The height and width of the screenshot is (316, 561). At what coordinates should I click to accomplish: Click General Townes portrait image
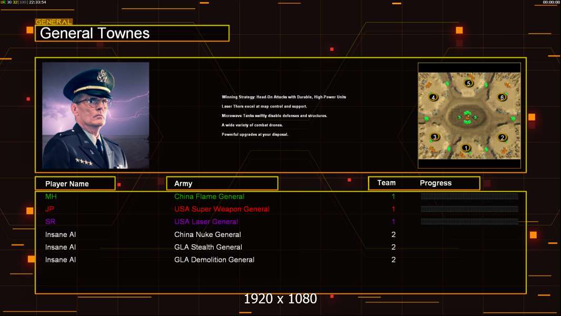click(x=96, y=115)
